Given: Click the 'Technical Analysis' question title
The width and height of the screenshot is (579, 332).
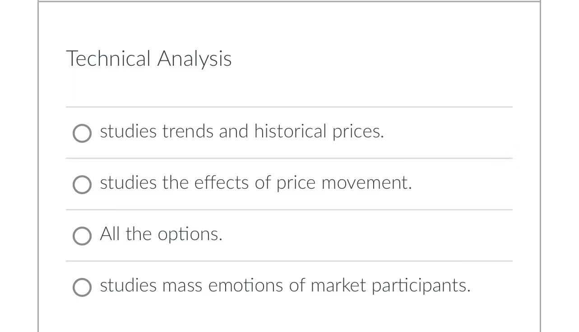Looking at the screenshot, I should tap(149, 59).
